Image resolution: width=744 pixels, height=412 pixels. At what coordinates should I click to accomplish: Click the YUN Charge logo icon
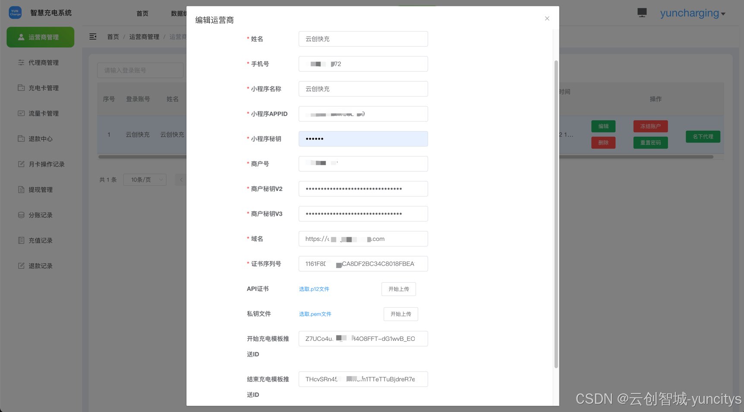pyautogui.click(x=15, y=12)
